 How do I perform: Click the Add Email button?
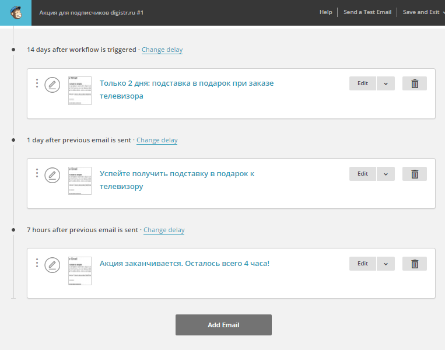[x=223, y=325]
